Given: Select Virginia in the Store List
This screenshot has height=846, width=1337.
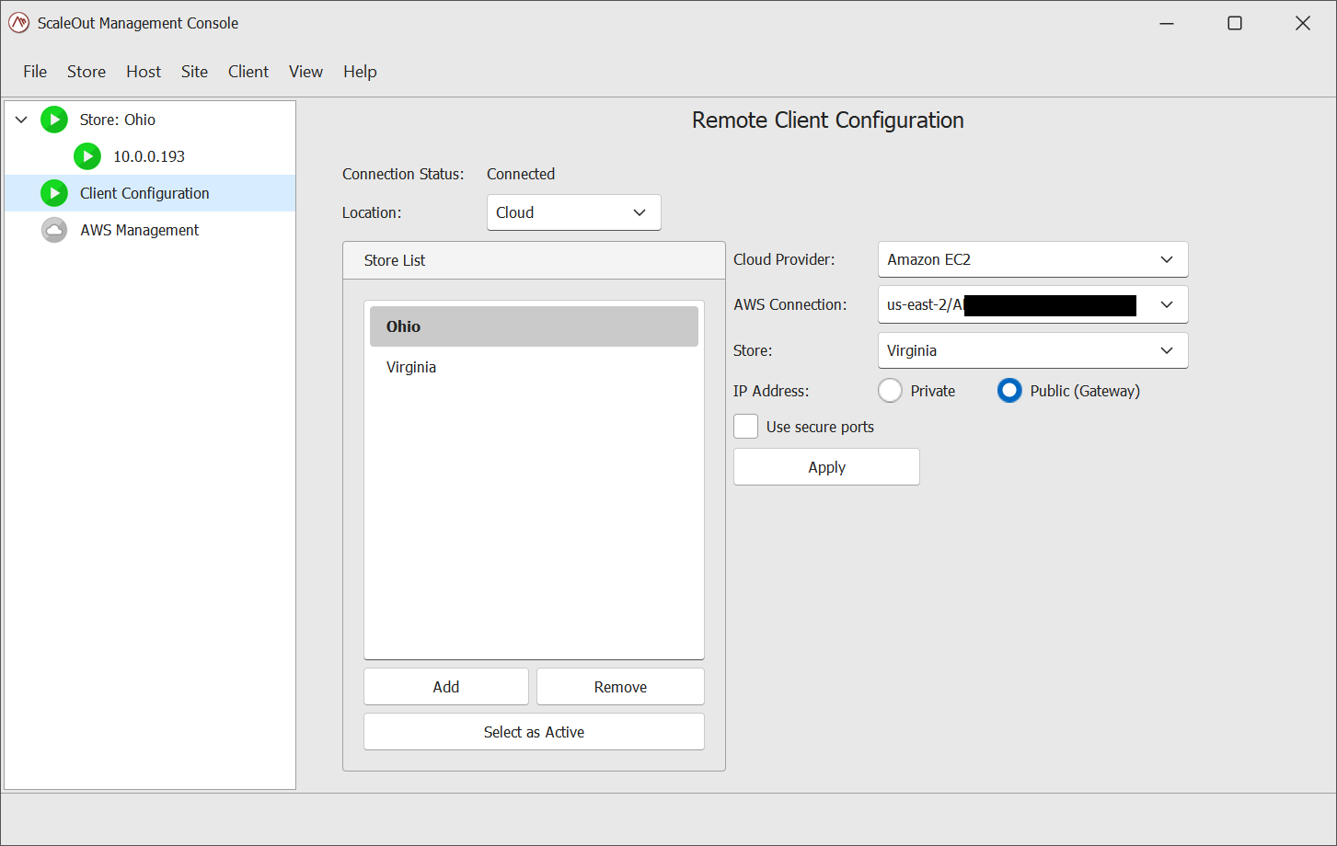Looking at the screenshot, I should [x=534, y=367].
